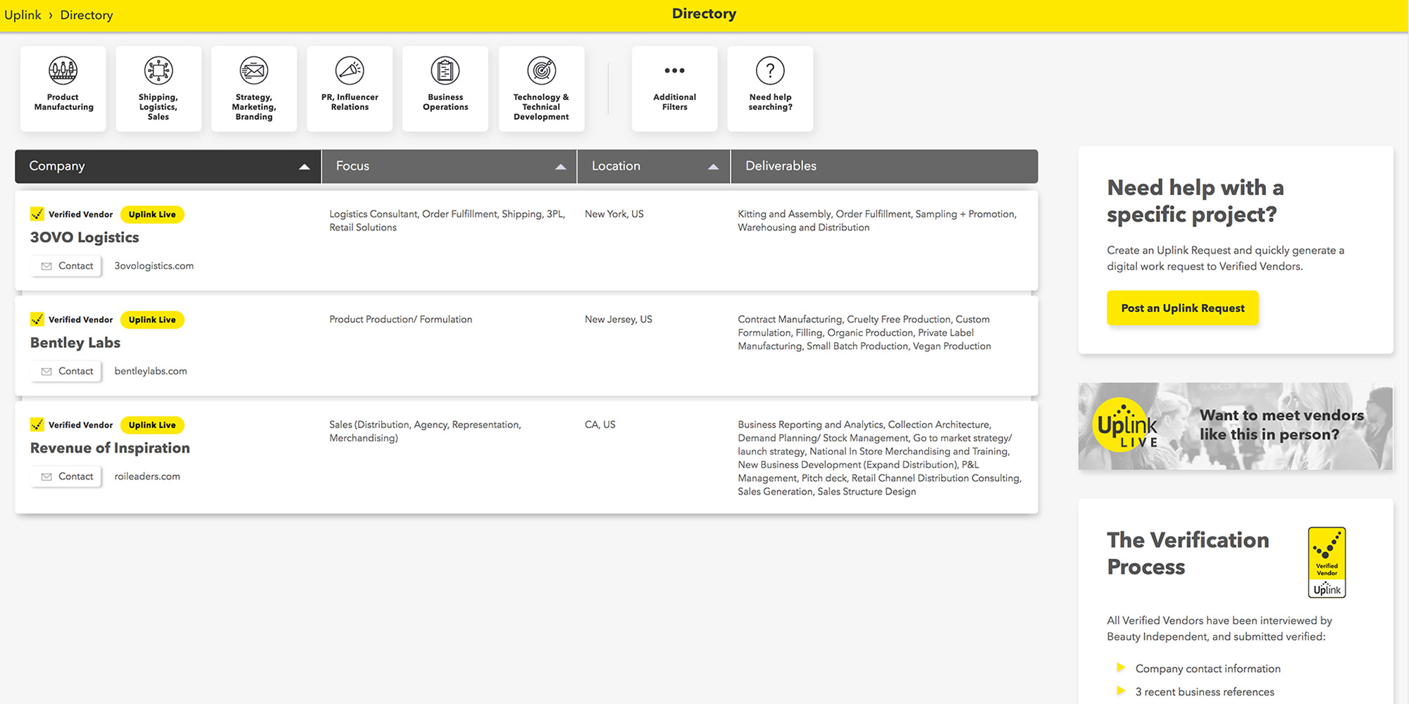1409x704 pixels.
Task: Sort by Focus column arrow
Action: 561,167
